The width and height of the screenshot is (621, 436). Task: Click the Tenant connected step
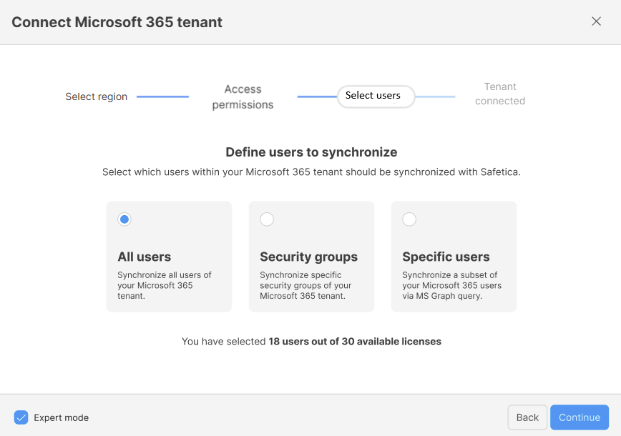(x=499, y=94)
